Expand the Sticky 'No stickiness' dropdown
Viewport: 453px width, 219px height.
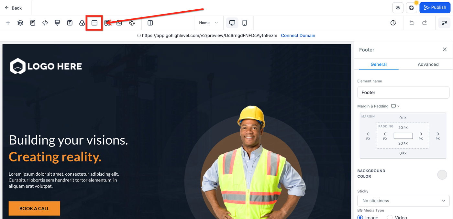[403, 201]
